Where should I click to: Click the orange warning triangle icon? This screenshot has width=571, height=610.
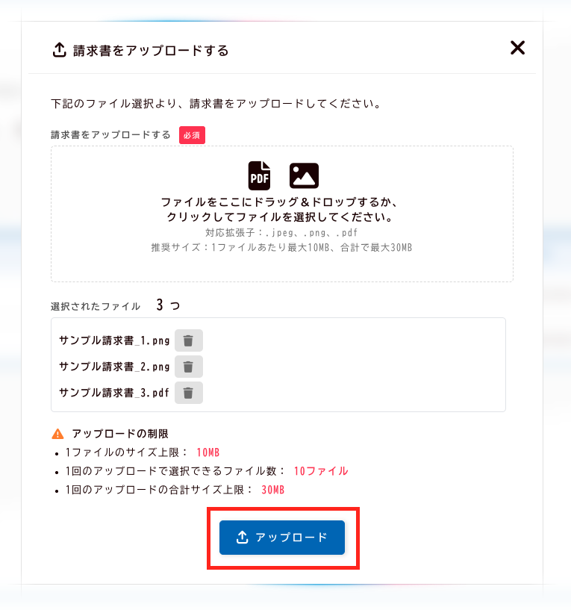tap(57, 434)
